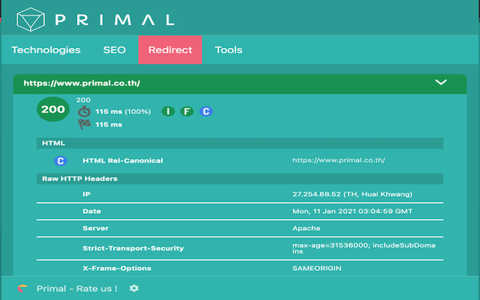
Task: Click the X-Frame-Options label
Action: tap(117, 268)
